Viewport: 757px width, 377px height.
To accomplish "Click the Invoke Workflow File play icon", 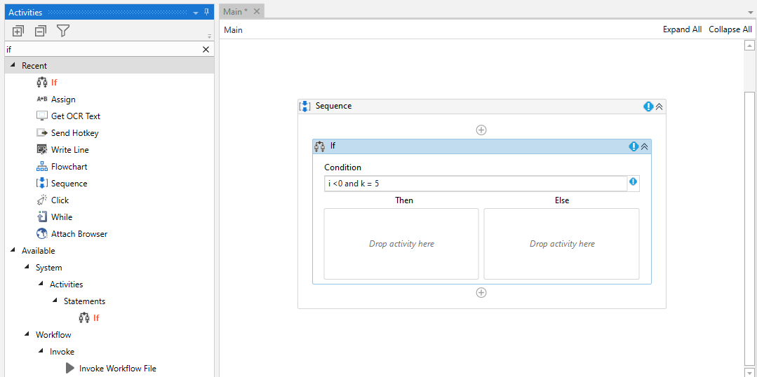I will [x=70, y=369].
